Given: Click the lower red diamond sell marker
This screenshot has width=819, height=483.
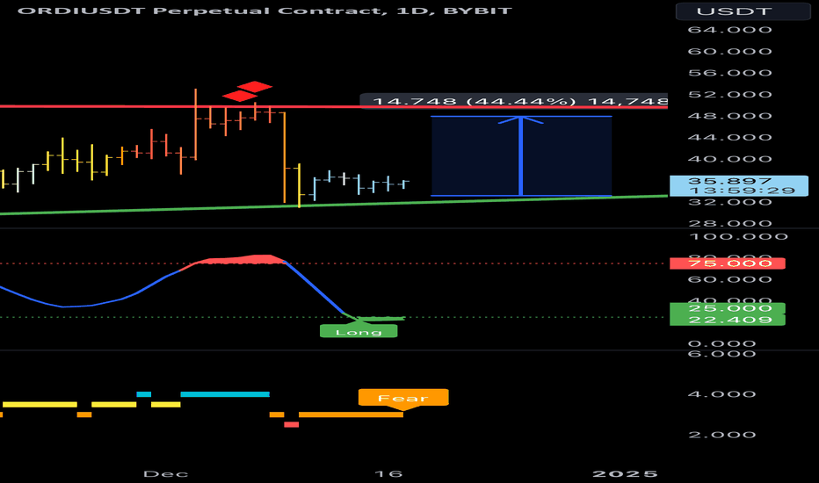Looking at the screenshot, I should point(240,96).
